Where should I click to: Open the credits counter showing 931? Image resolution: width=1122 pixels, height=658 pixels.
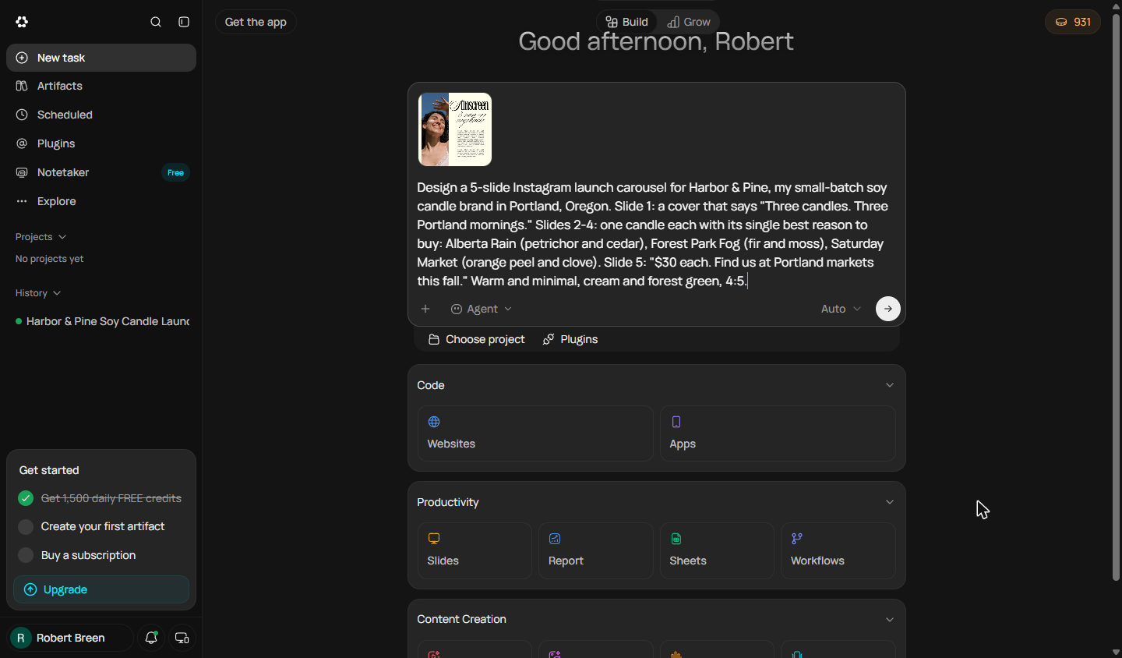pos(1073,22)
